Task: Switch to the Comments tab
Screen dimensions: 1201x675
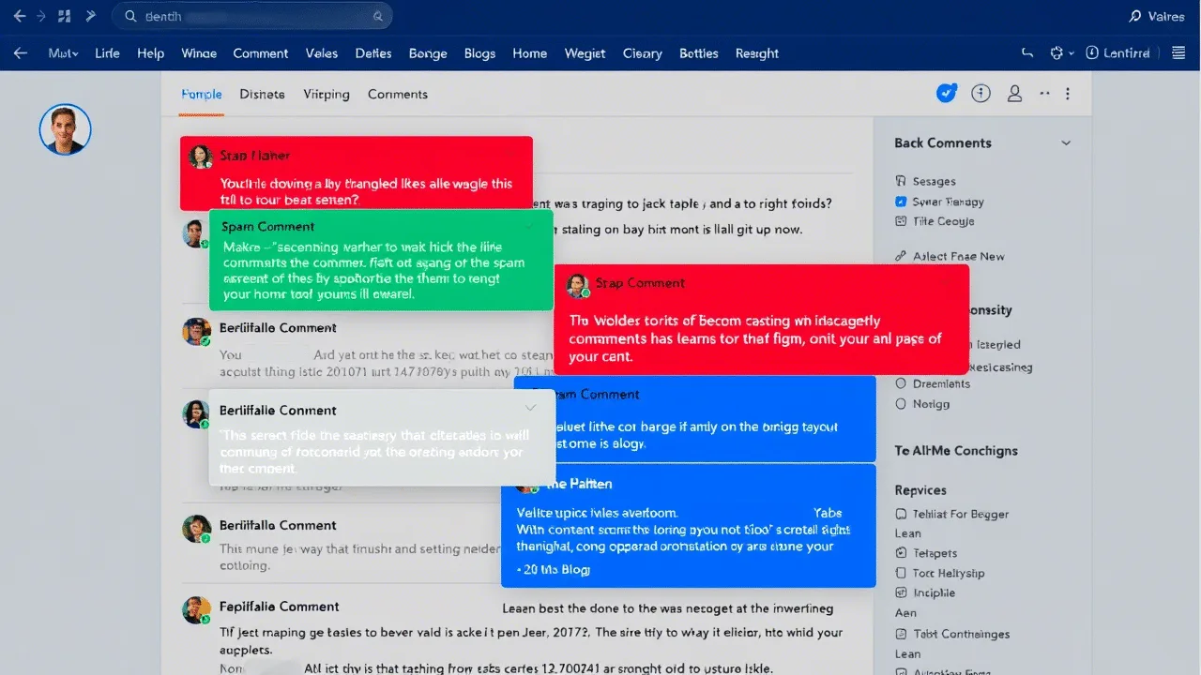Action: tap(398, 94)
